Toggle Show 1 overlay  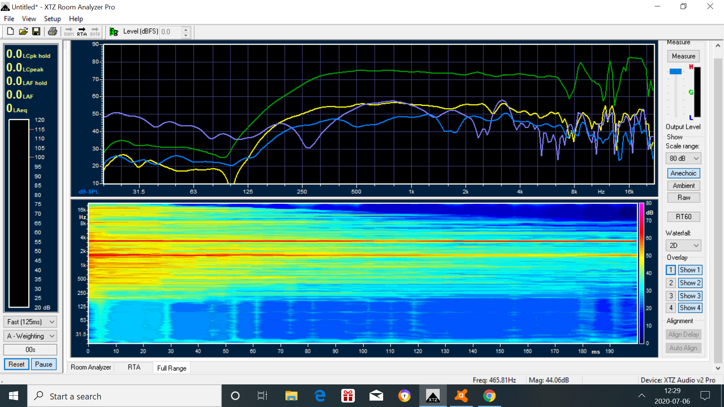(x=690, y=270)
